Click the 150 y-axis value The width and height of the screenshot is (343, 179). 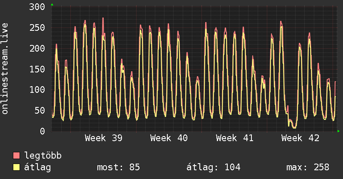37,70
